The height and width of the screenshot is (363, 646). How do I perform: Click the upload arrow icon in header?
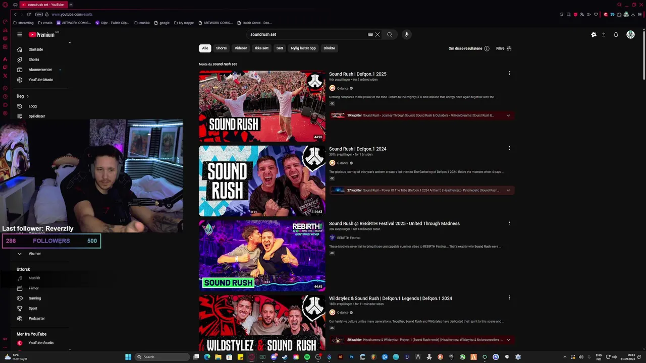[604, 34]
